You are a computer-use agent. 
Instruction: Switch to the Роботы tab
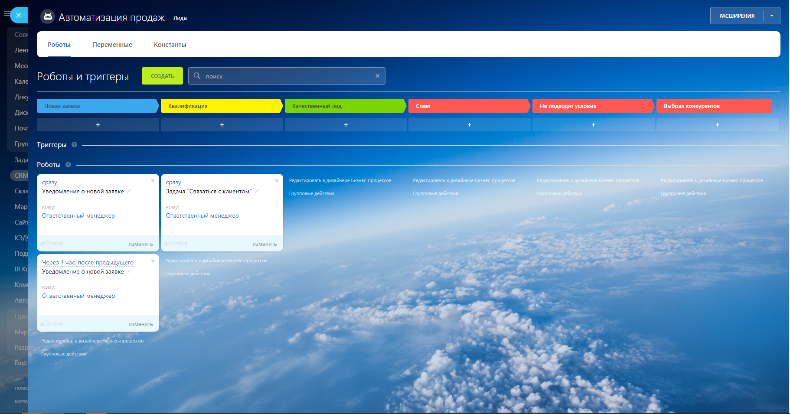pyautogui.click(x=59, y=45)
